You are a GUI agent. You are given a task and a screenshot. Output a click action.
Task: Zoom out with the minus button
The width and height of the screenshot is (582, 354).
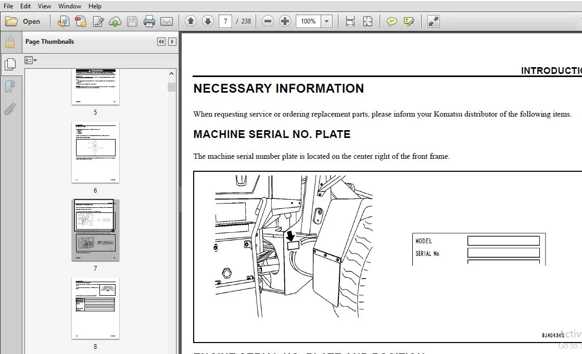(268, 21)
